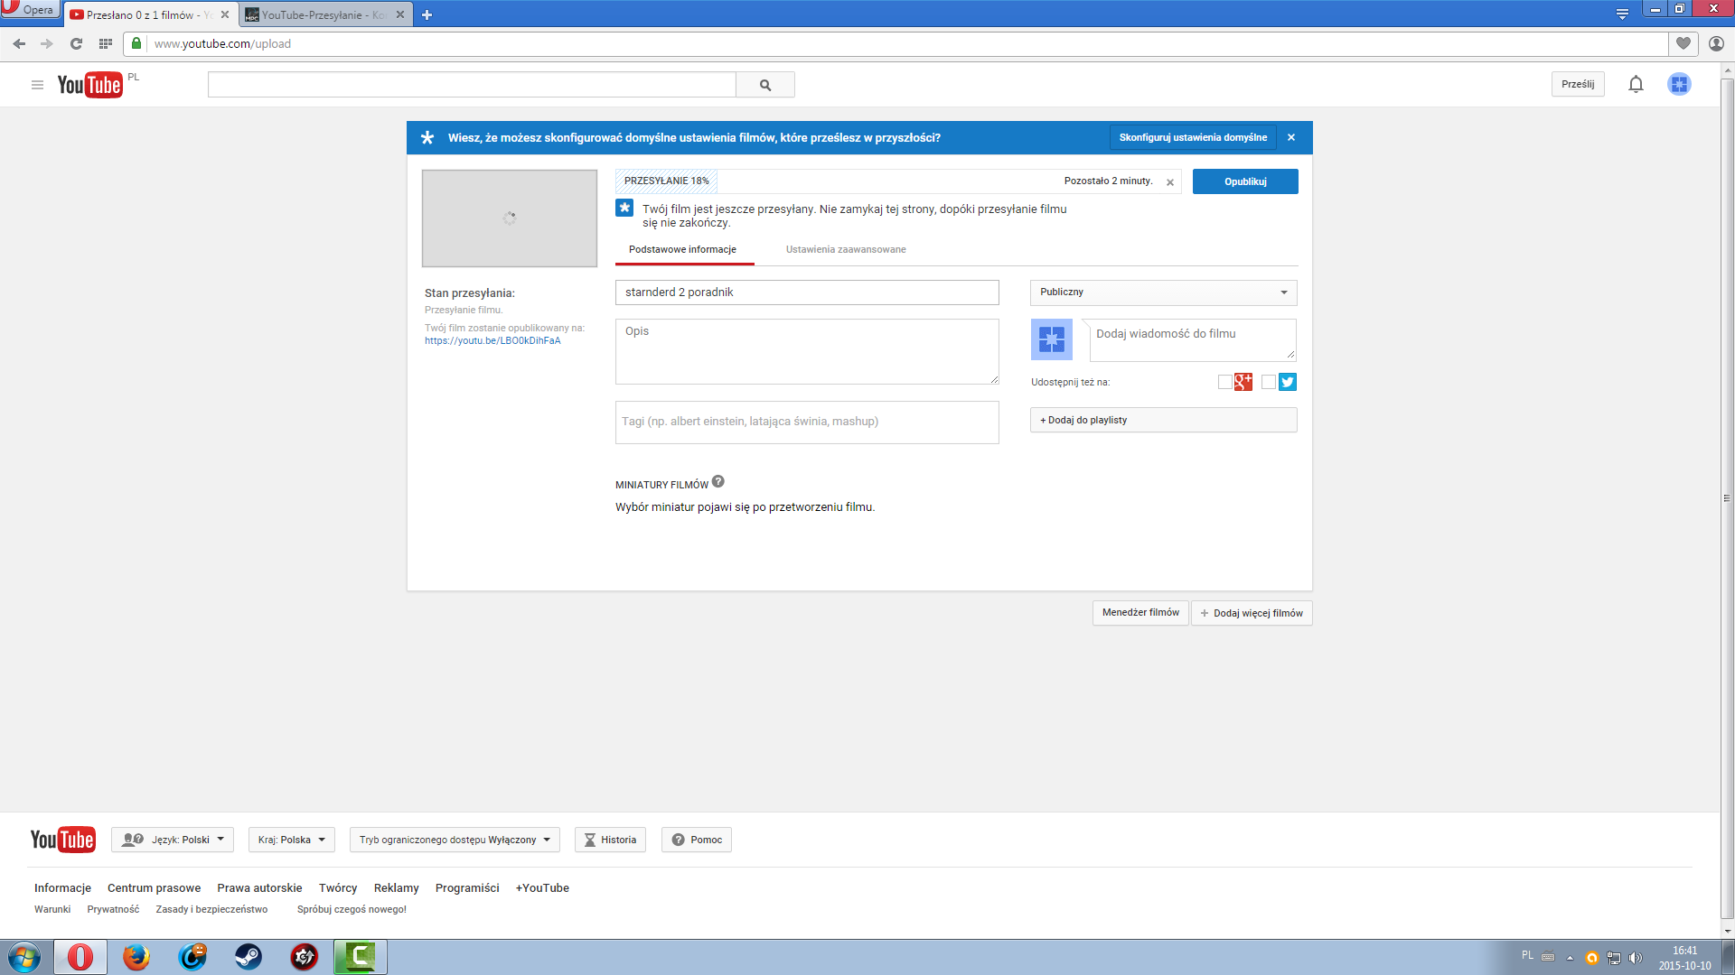This screenshot has width=1735, height=975.
Task: Open Pomoc help button
Action: coord(697,840)
